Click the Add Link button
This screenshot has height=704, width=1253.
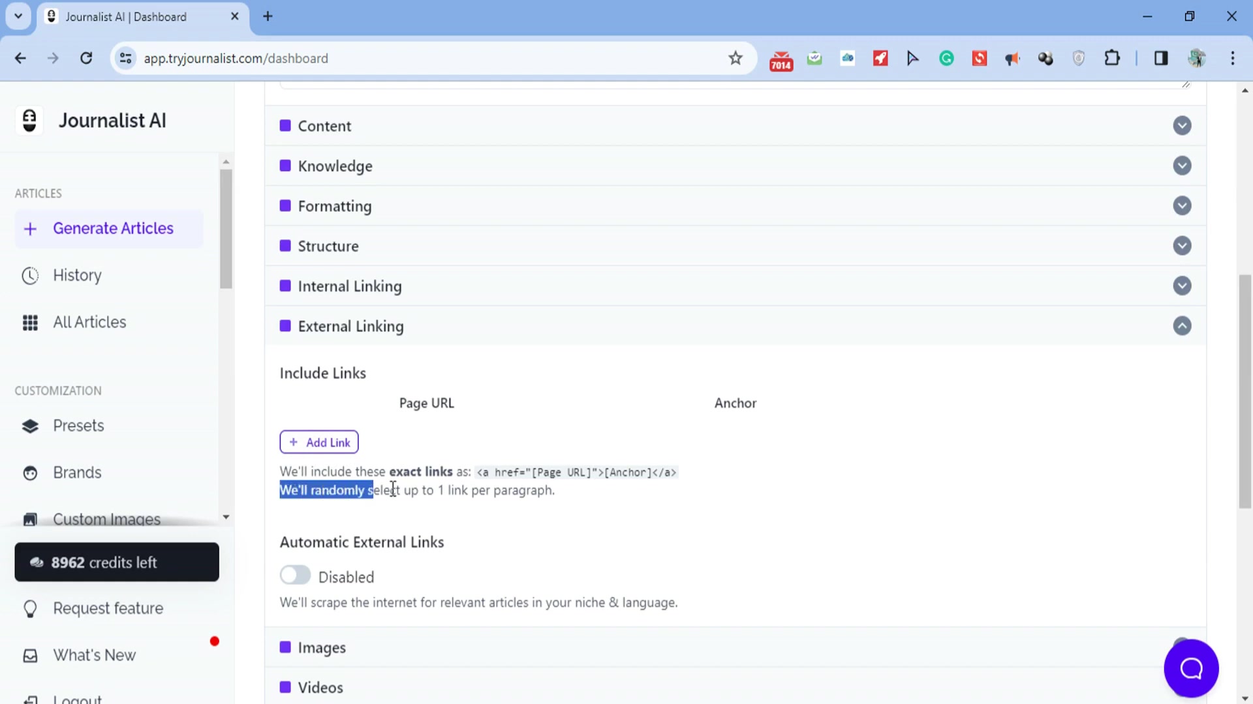point(319,442)
